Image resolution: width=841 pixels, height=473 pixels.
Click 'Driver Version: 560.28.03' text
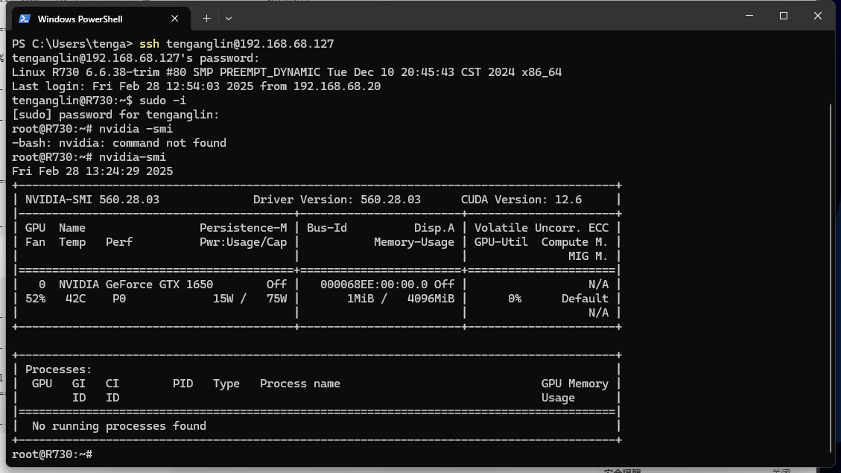coord(337,200)
